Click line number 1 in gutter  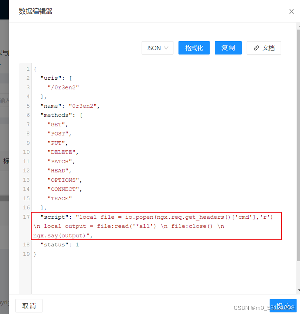tap(28, 69)
